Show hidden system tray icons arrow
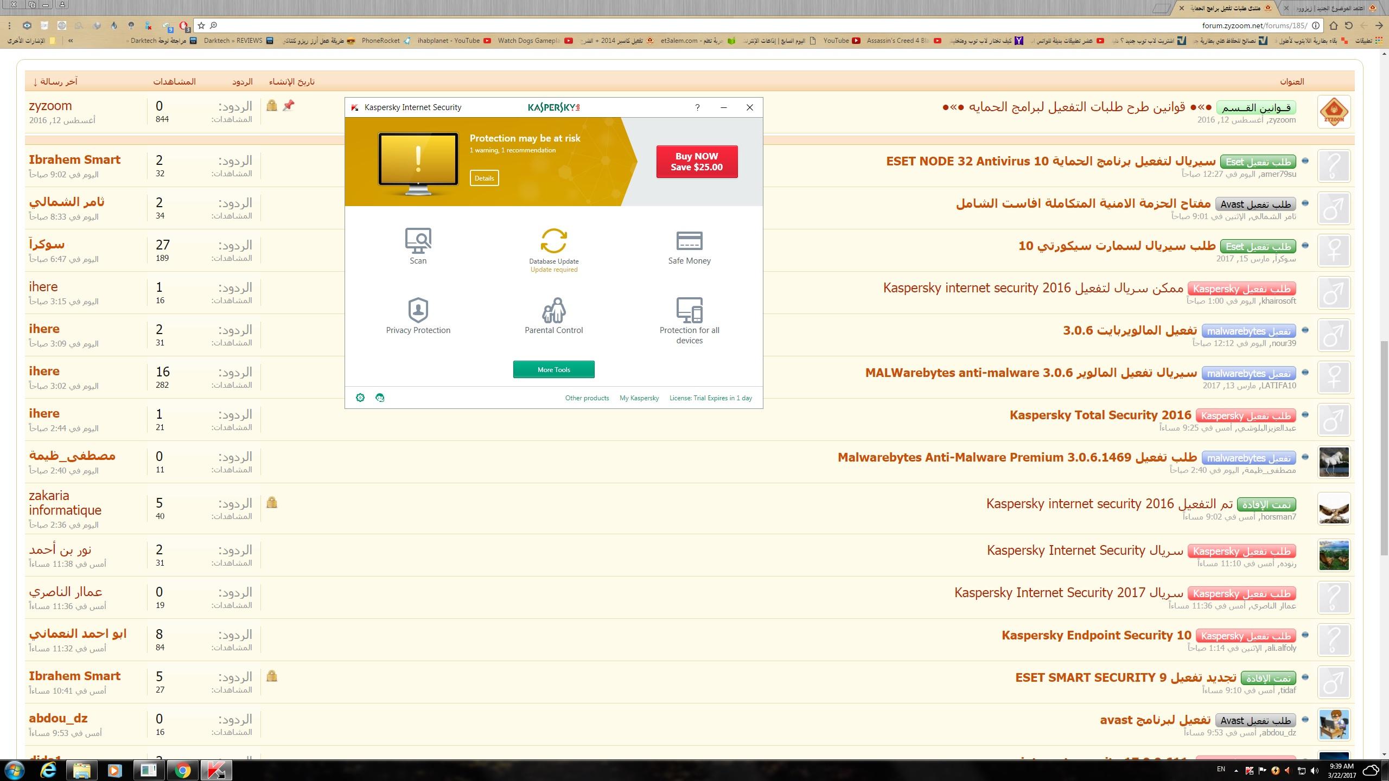Viewport: 1389px width, 781px height. [x=1237, y=770]
